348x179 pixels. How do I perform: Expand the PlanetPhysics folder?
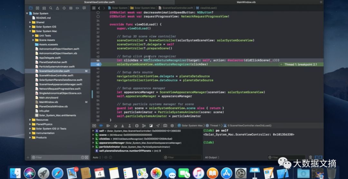[x=30, y=124]
